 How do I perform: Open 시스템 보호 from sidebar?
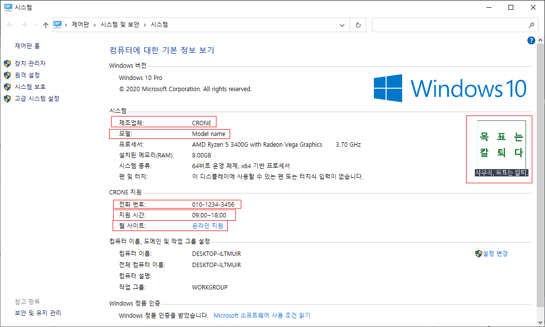(30, 87)
